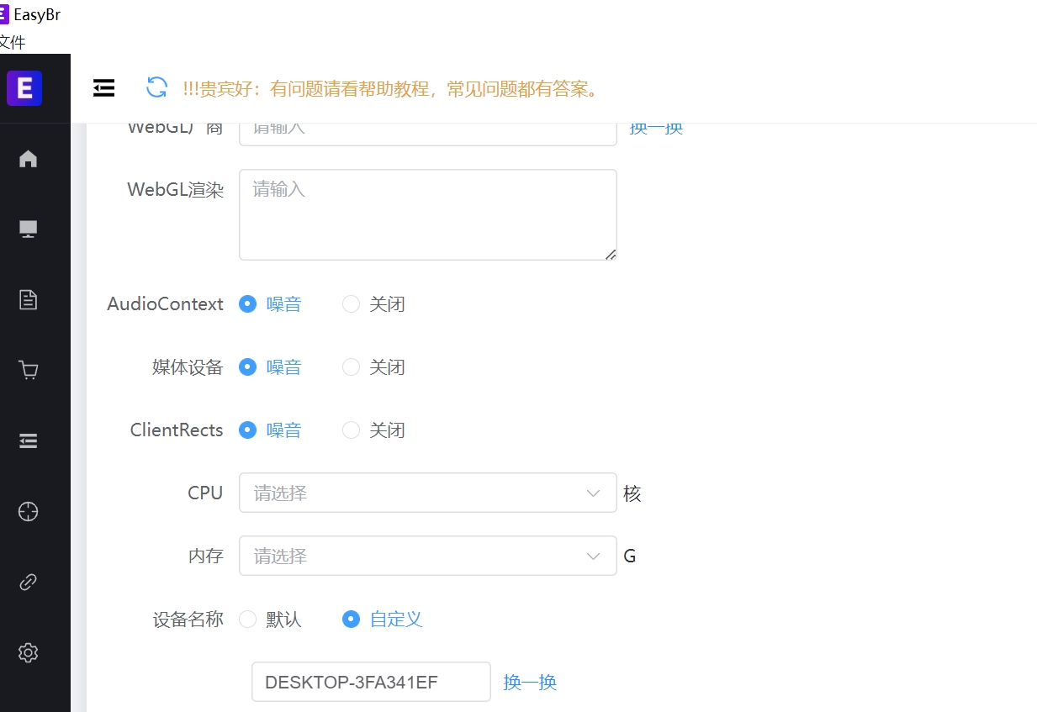Click the refresh icon in the toolbar

(156, 87)
